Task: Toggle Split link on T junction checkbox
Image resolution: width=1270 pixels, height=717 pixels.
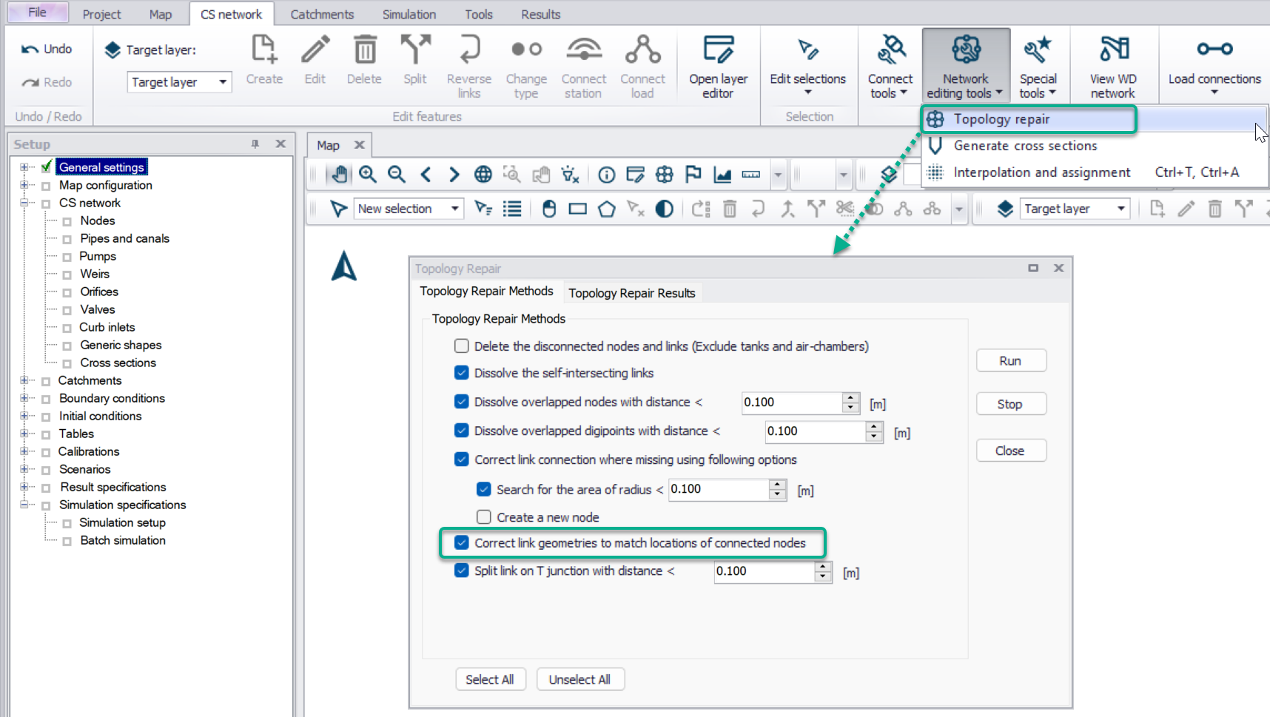Action: coord(462,570)
